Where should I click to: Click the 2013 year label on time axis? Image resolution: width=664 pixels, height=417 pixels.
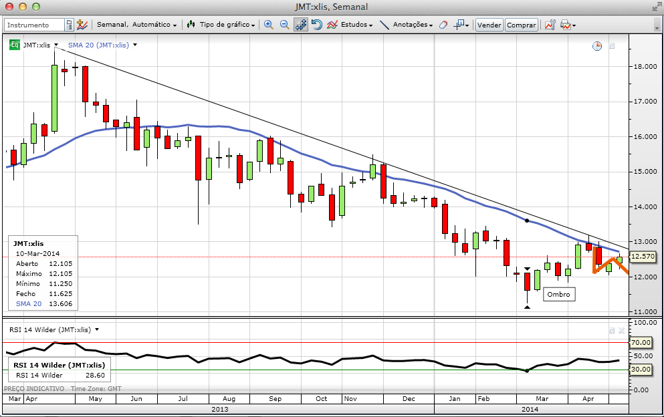[x=220, y=410]
